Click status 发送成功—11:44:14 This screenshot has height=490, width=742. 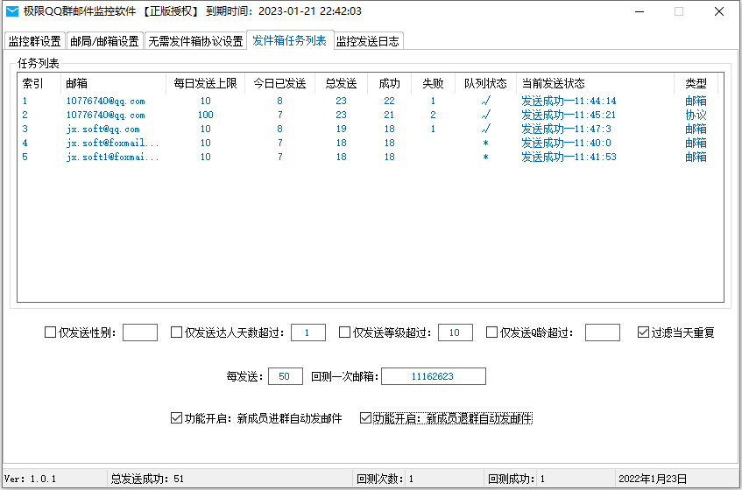point(569,101)
